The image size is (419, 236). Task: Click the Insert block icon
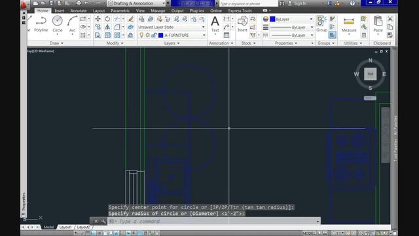(x=242, y=24)
